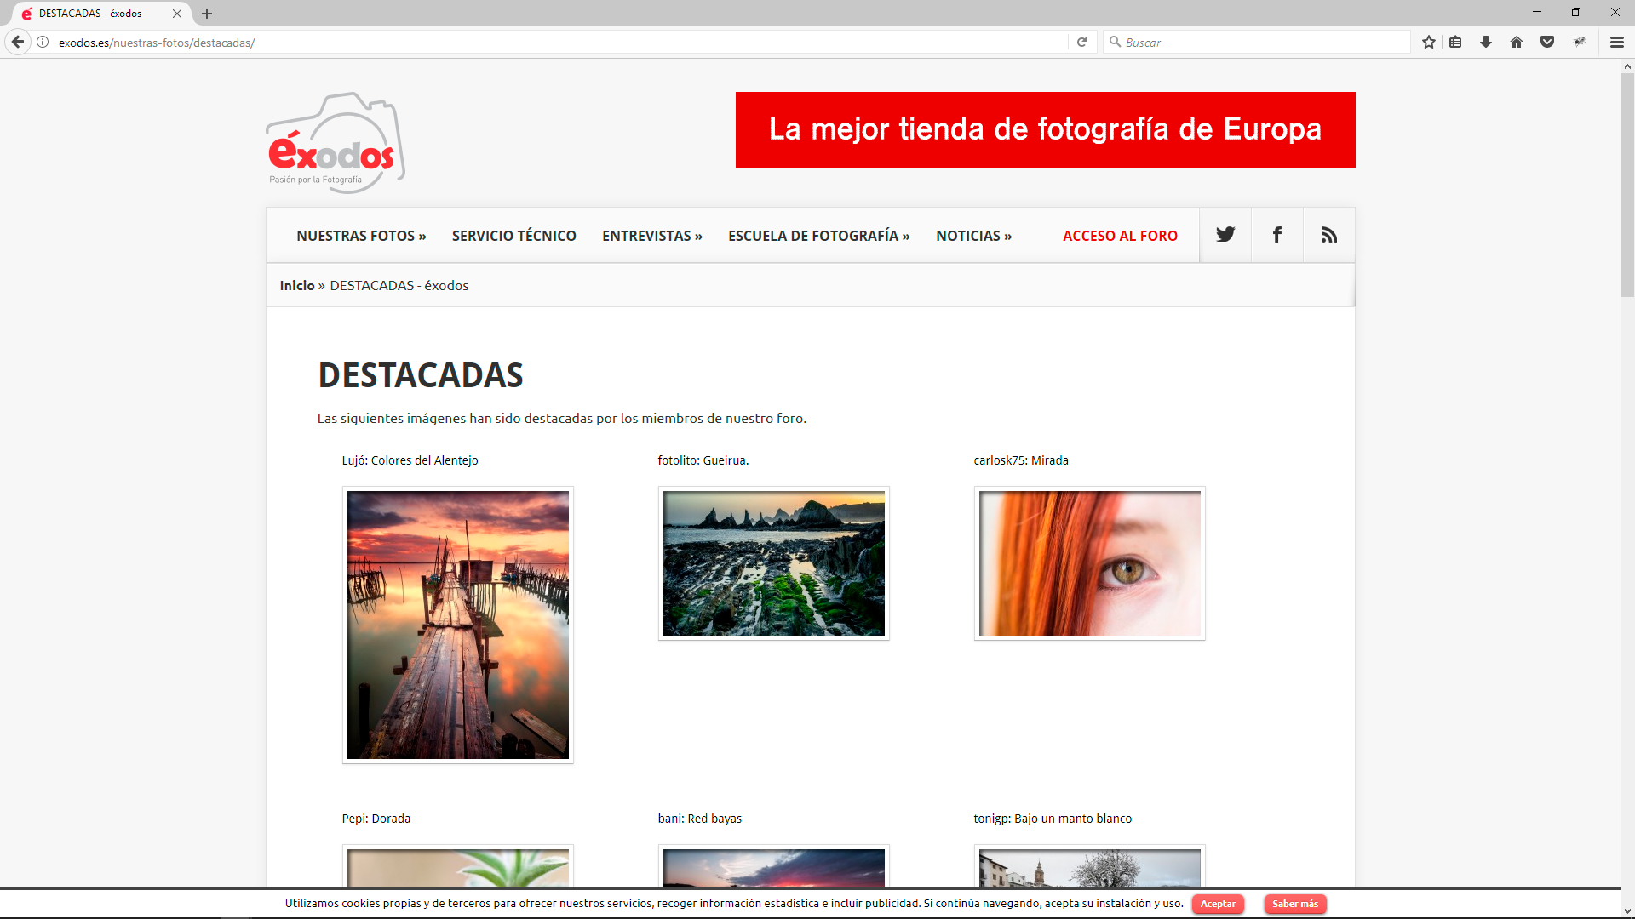
Task: Click caption carlosk75: Mirada
Action: (1021, 460)
